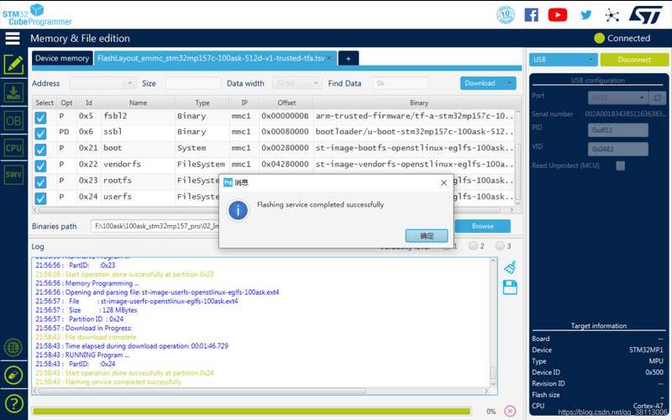Expand the Download button arrow
672x420 pixels.
pos(509,83)
